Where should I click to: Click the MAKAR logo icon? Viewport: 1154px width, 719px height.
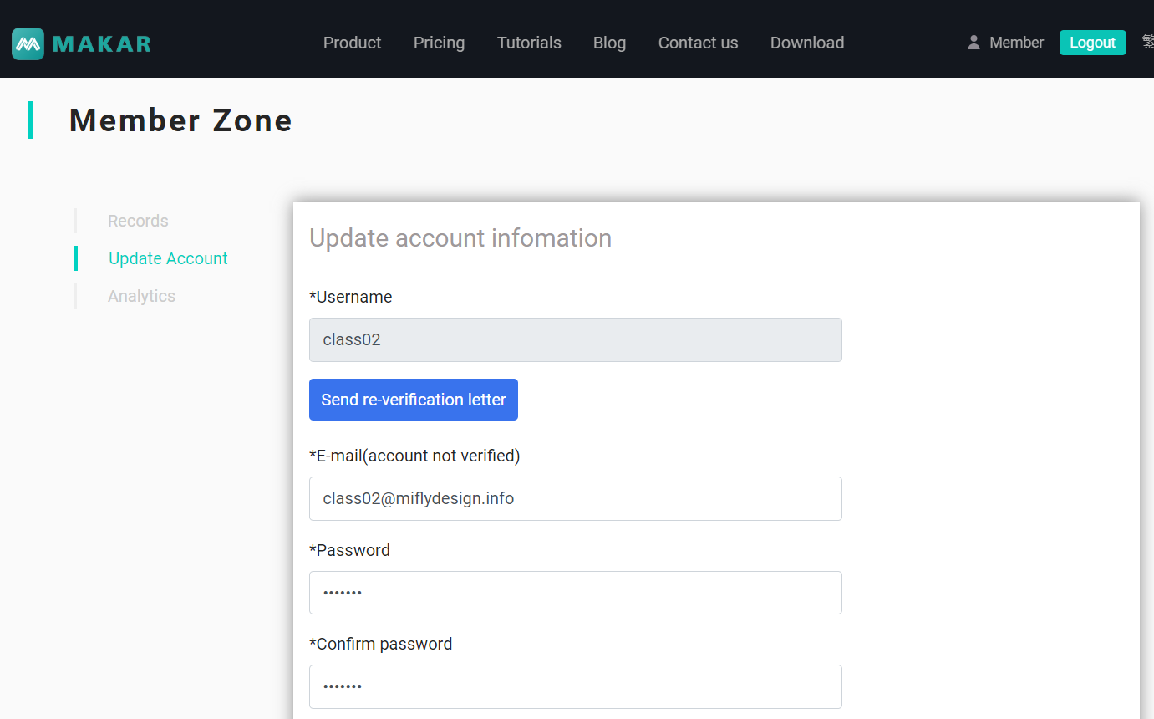(x=28, y=43)
